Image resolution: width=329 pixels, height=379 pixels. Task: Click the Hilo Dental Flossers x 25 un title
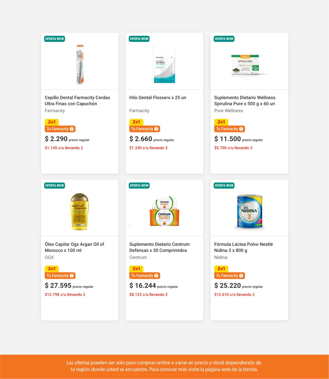click(x=158, y=97)
